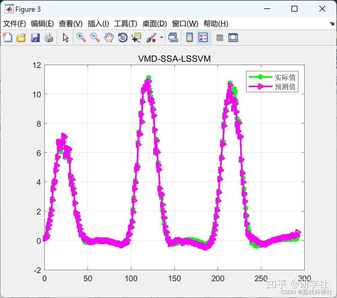Click the 实际值 legend entry
The height and width of the screenshot is (298, 337).
click(272, 77)
